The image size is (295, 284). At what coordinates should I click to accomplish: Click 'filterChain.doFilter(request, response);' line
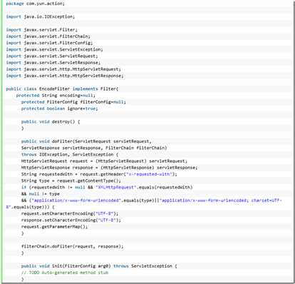tap(73, 246)
